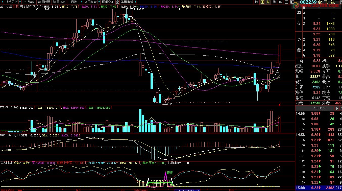The image size is (342, 191).
Task: Click the 买入时机 indicator title
Action: [6, 163]
